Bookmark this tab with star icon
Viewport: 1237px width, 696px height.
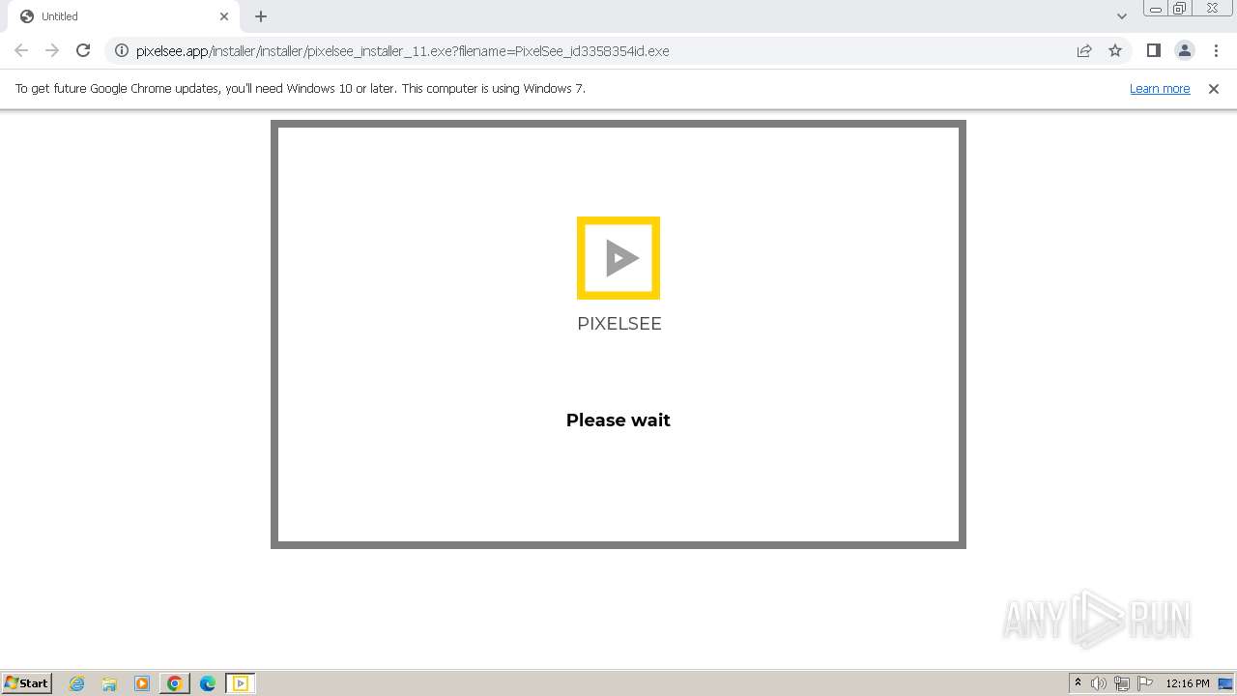tap(1115, 50)
